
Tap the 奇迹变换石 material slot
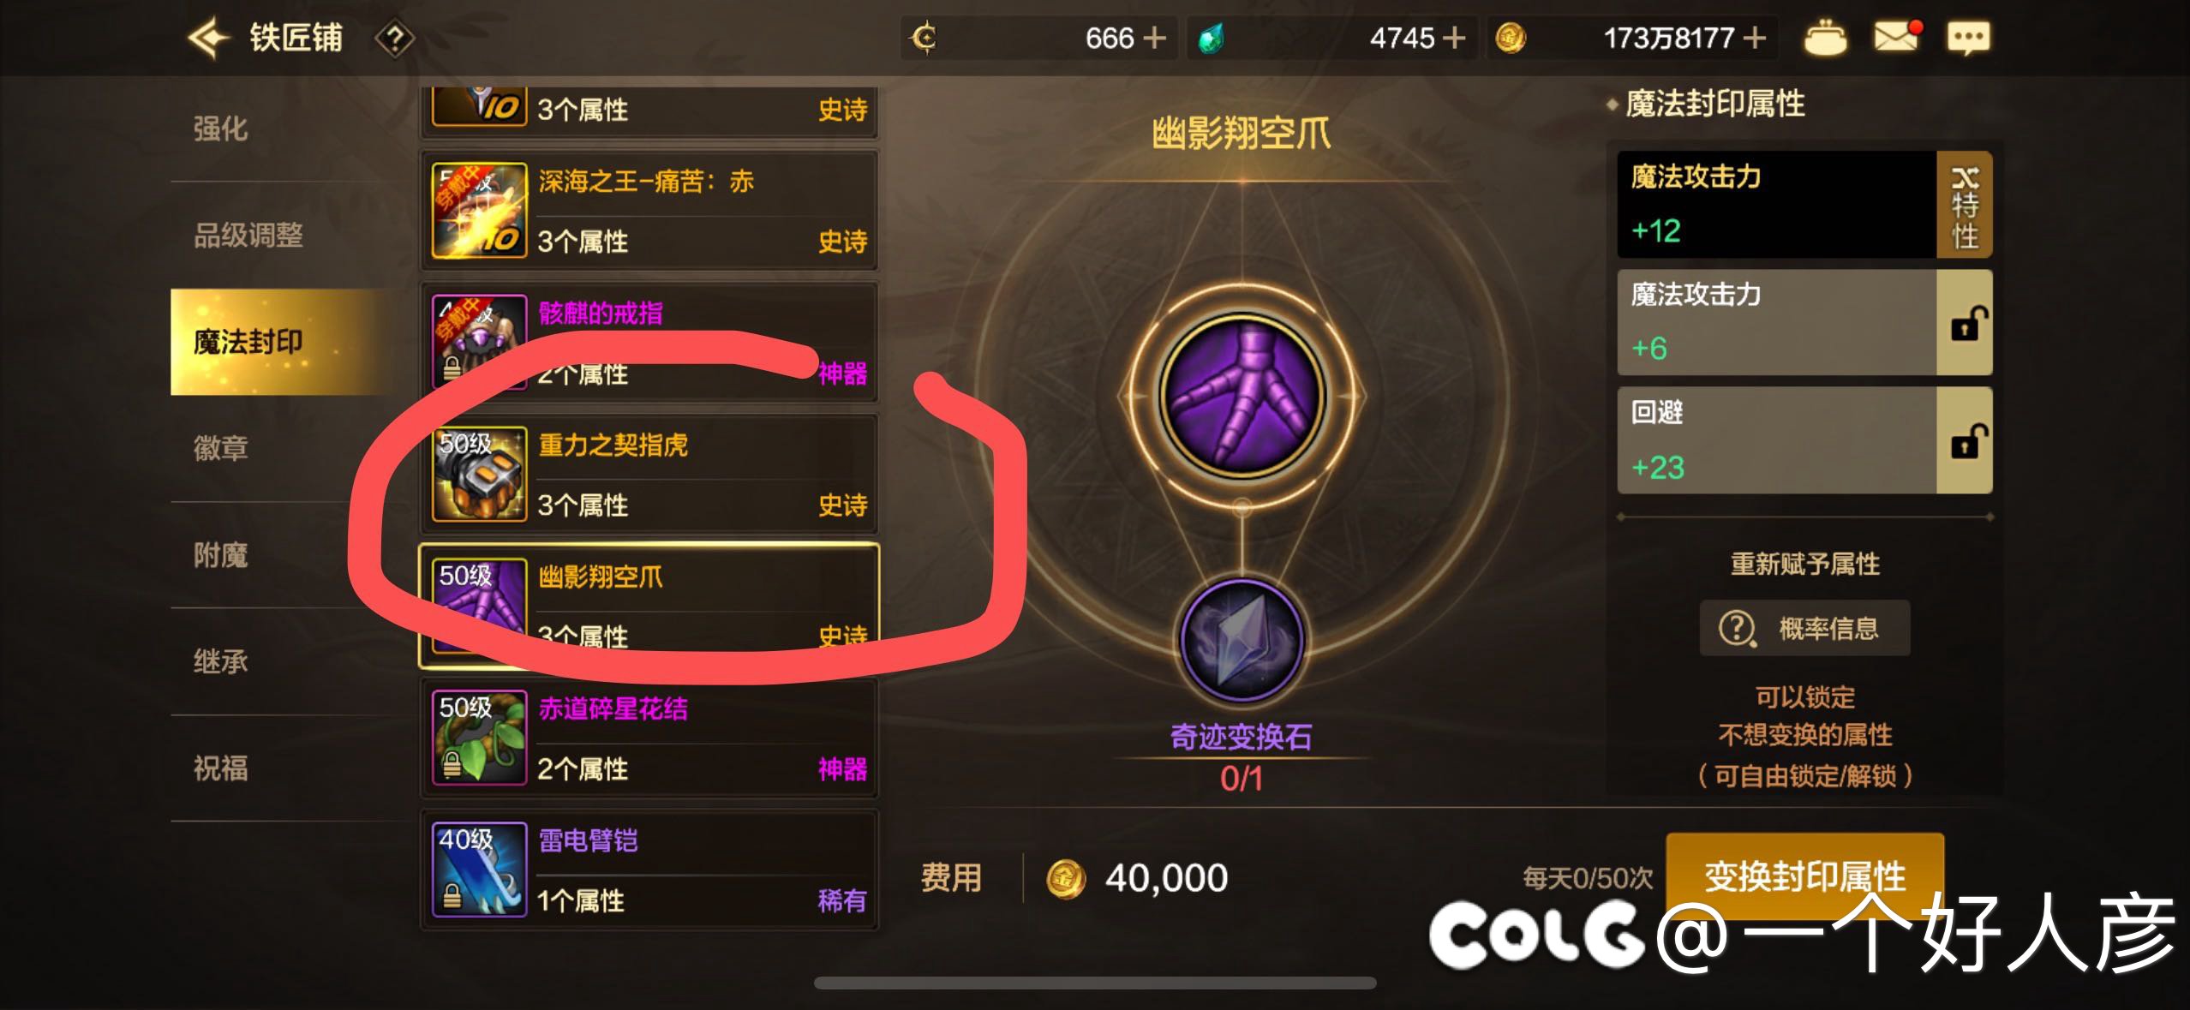pyautogui.click(x=1242, y=639)
